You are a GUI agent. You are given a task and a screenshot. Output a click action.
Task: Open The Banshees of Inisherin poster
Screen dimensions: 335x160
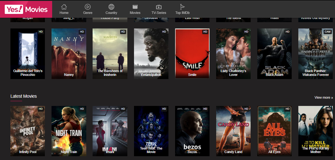pyautogui.click(x=110, y=54)
